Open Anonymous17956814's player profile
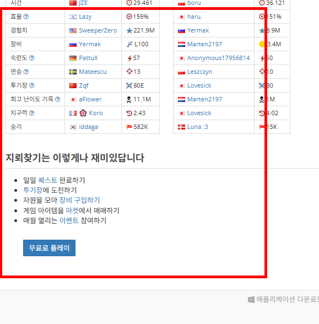Image resolution: width=319 pixels, height=324 pixels. tap(218, 58)
